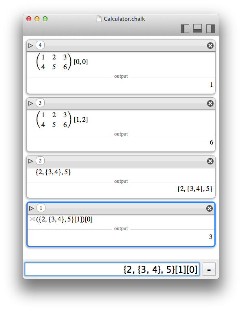Remove computation 3 with its X icon

coord(210,103)
